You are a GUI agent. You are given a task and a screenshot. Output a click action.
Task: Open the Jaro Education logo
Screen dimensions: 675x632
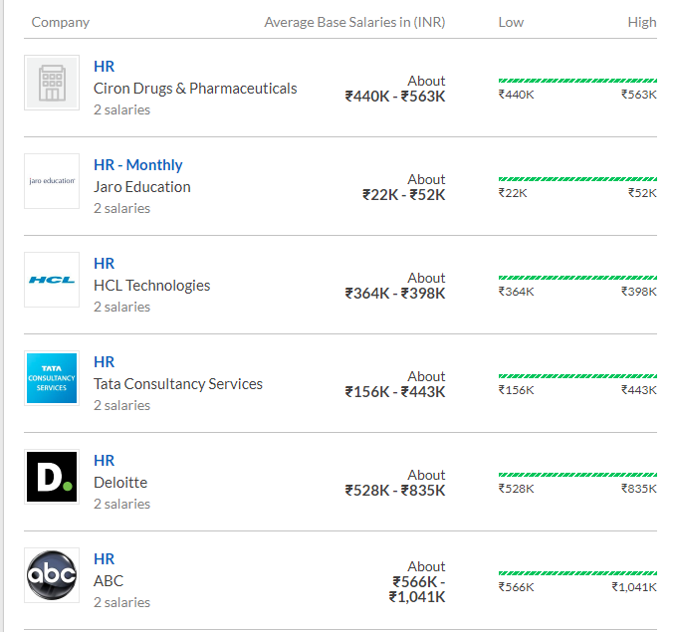[x=52, y=181]
